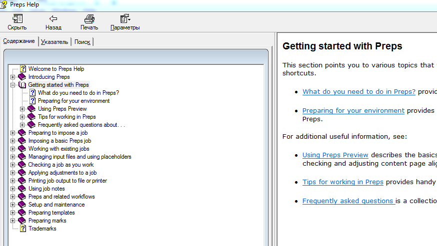This screenshot has width=437, height=246.
Task: Expand the Preparing templates node
Action: [13, 213]
